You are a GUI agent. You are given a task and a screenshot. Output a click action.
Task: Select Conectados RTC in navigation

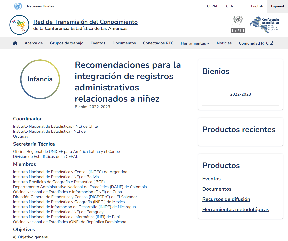[x=158, y=43]
